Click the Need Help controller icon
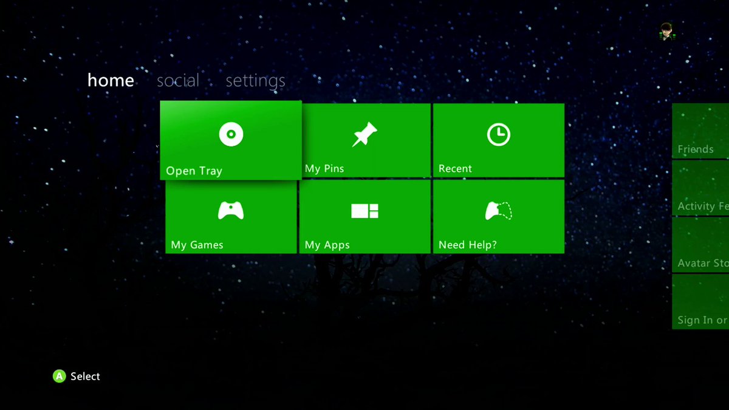The height and width of the screenshot is (410, 729). click(x=499, y=211)
